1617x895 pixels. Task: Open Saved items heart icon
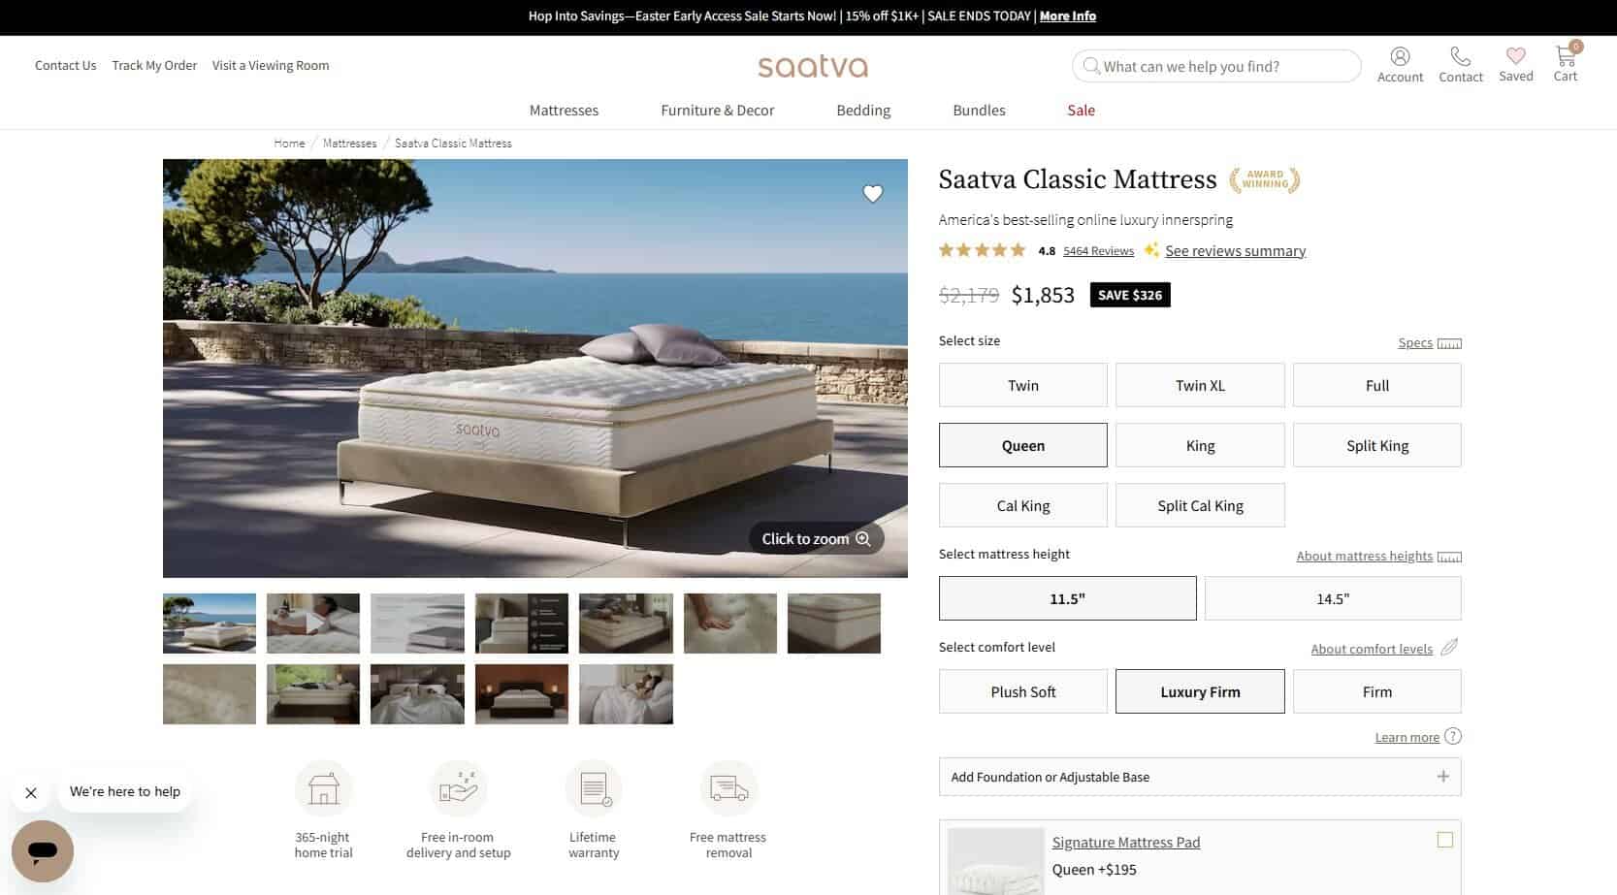1515,56
